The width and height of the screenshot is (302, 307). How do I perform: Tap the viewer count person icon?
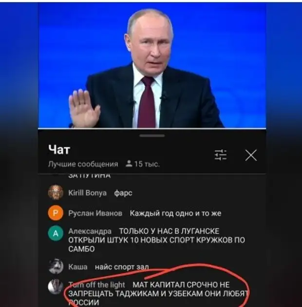[x=129, y=164]
